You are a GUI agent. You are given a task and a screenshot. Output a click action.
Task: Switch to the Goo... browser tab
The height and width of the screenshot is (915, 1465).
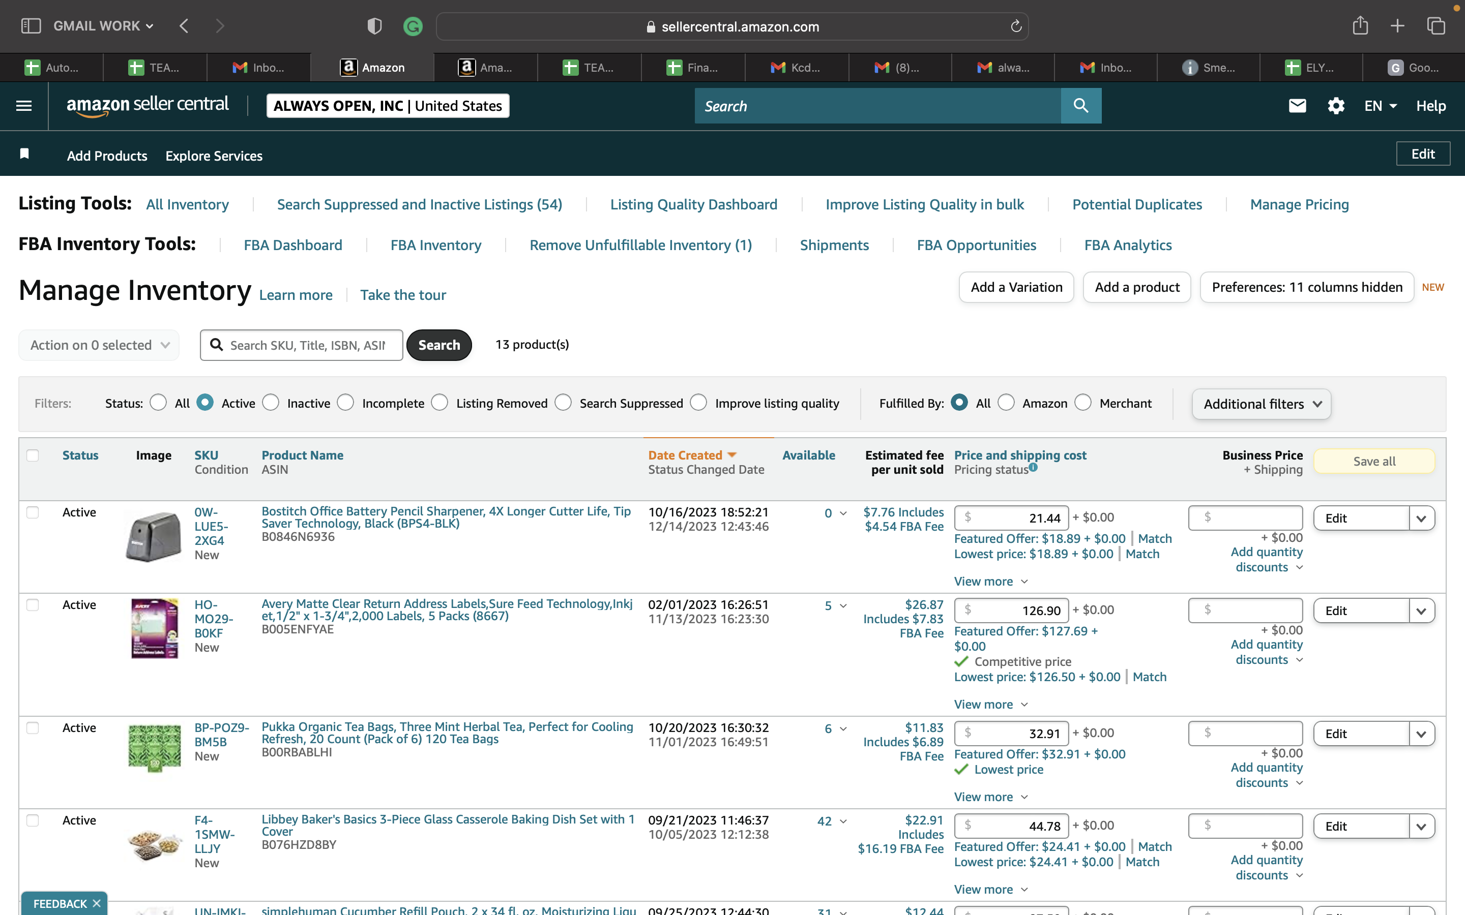[1414, 67]
